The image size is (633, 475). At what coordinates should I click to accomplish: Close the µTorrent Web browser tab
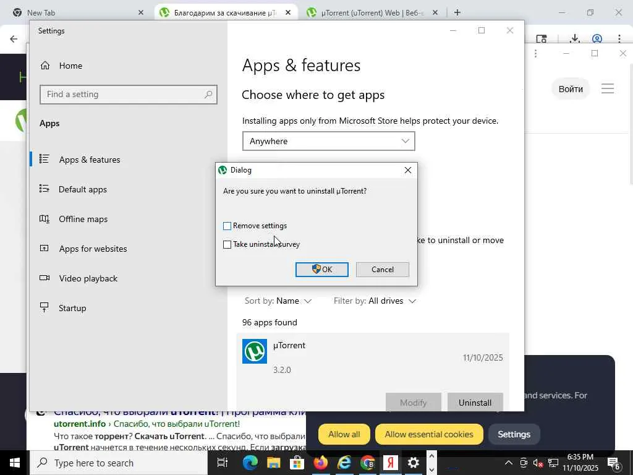435,12
